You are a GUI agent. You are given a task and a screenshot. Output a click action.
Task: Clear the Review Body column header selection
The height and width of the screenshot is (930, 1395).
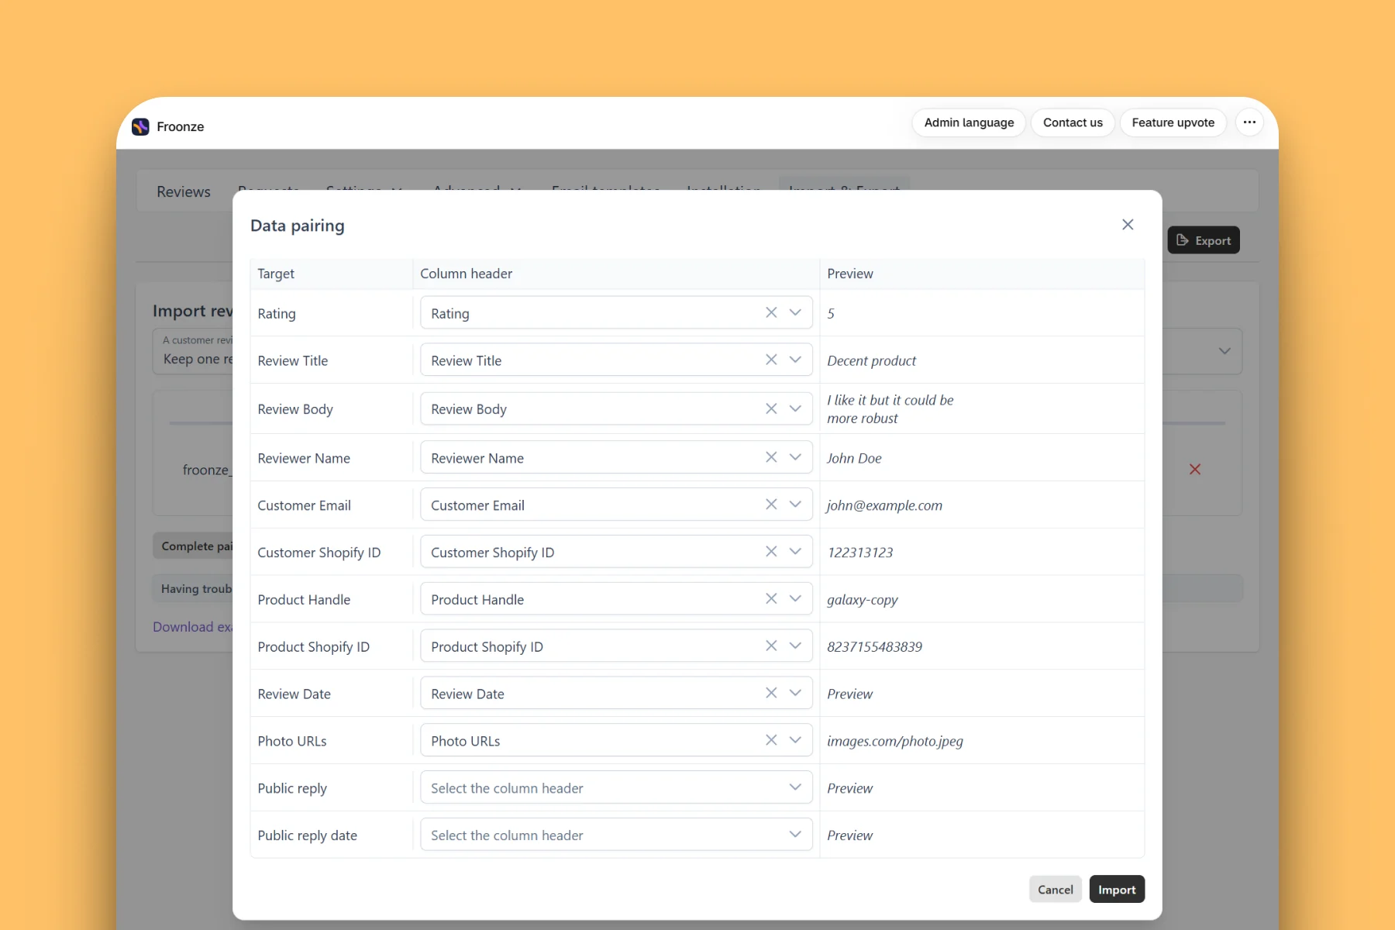click(771, 408)
